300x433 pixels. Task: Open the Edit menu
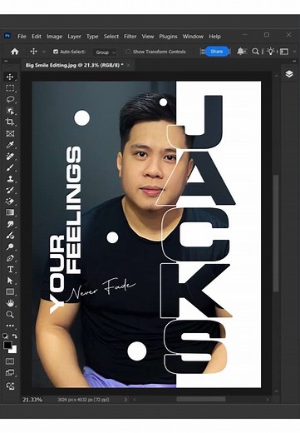[x=36, y=37]
